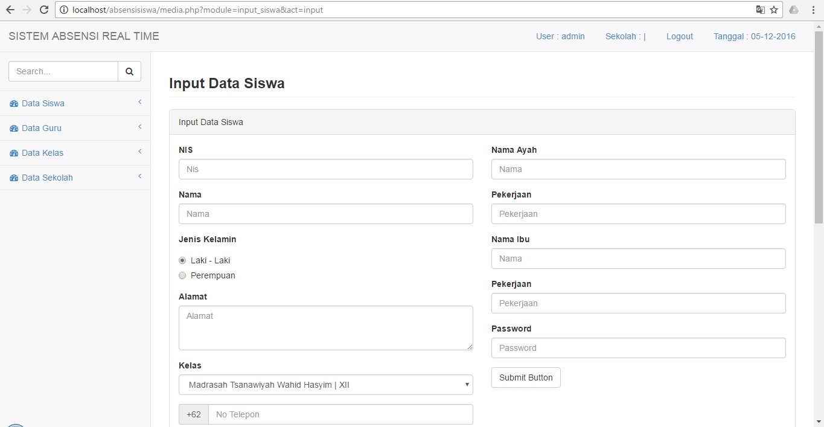The height and width of the screenshot is (427, 824).
Task: Click the browser reload icon
Action: (x=42, y=10)
